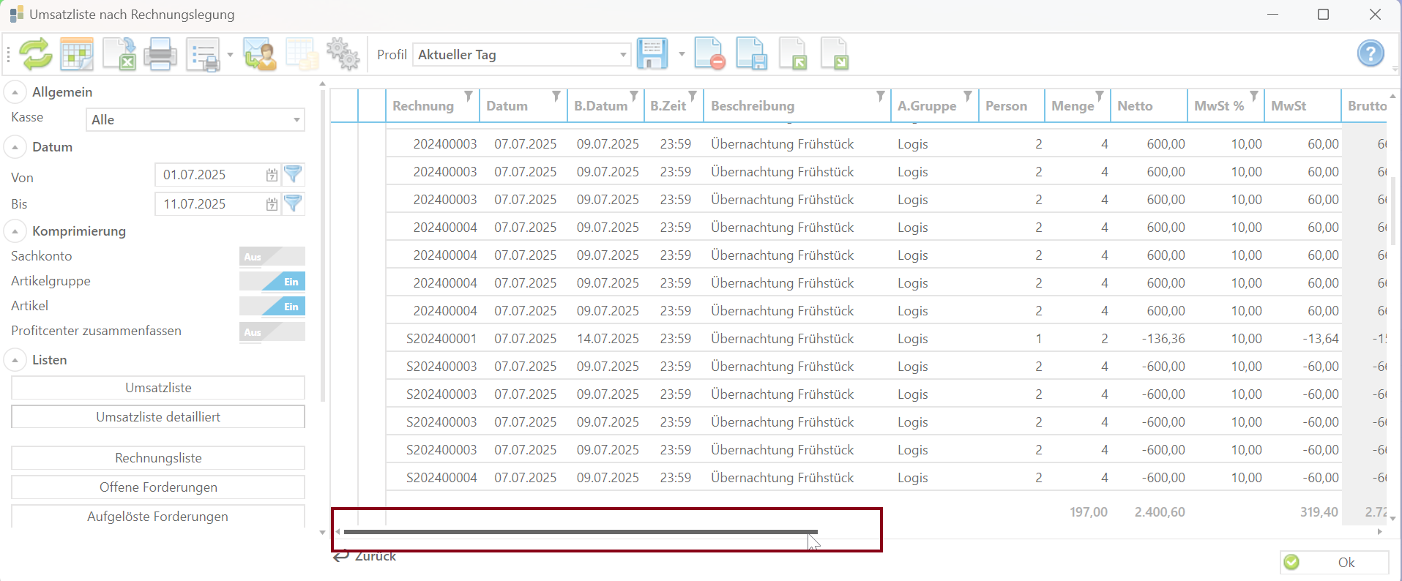The image size is (1402, 581).
Task: Collapse the Komprimierung section
Action: coord(15,231)
